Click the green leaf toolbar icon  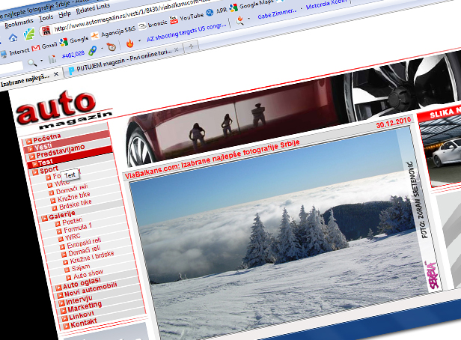tap(29, 34)
